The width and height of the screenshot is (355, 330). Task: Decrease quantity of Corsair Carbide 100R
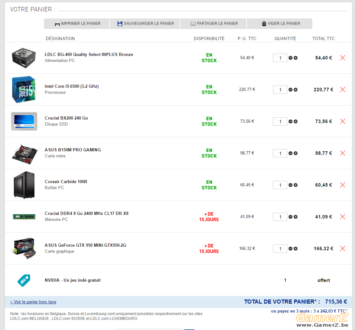tap(290, 185)
